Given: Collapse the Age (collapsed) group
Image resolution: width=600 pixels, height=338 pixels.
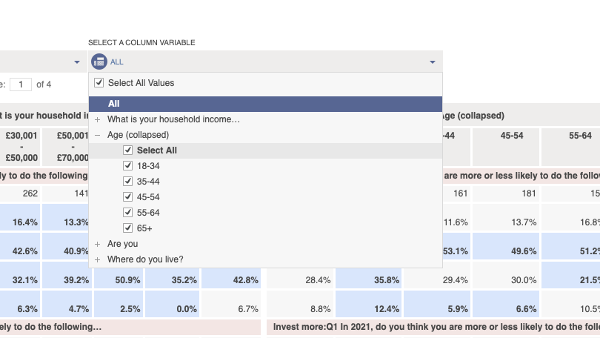Looking at the screenshot, I should pos(98,135).
